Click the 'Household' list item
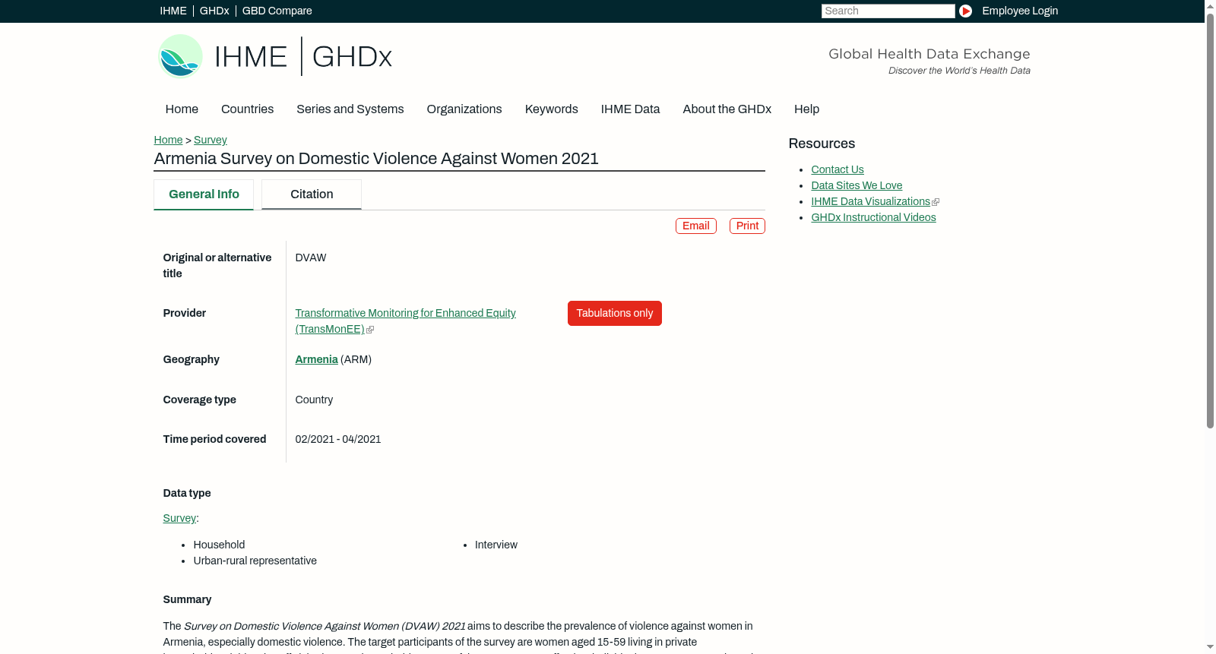Viewport: 1216px width, 654px height. [219, 545]
